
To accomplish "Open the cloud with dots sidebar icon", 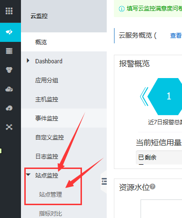I will [x=9, y=89].
